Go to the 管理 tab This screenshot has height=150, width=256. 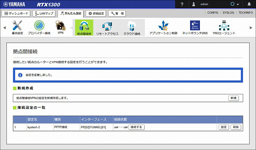click(x=117, y=14)
